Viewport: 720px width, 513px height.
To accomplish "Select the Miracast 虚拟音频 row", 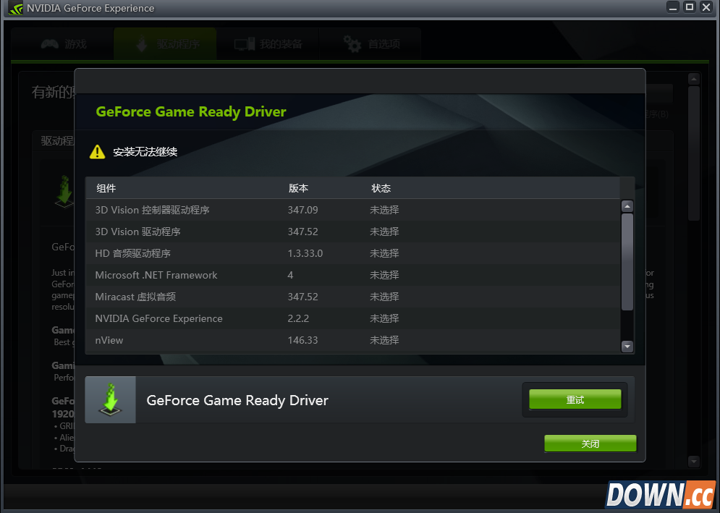I will tap(352, 297).
